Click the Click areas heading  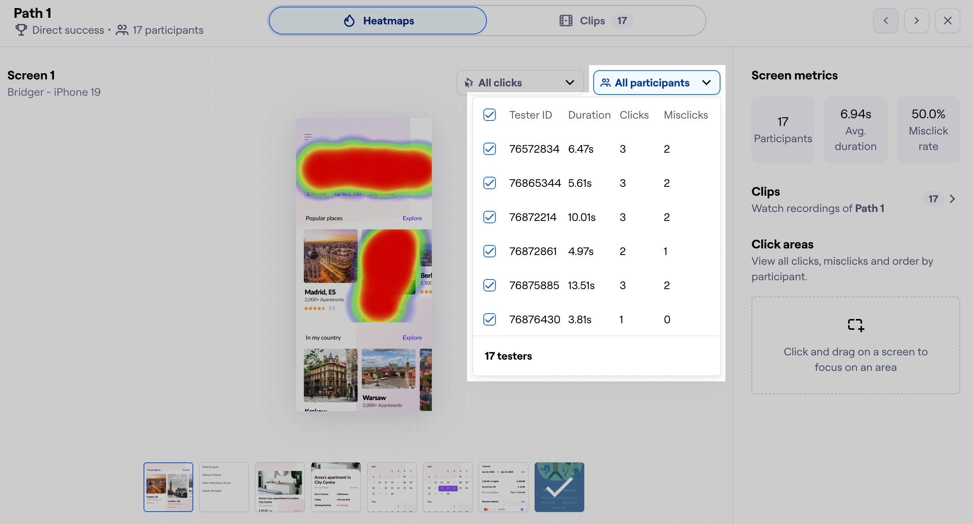782,244
